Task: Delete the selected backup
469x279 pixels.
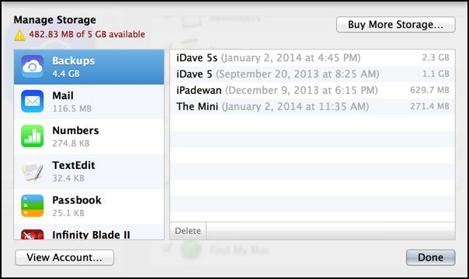Action: point(188,231)
